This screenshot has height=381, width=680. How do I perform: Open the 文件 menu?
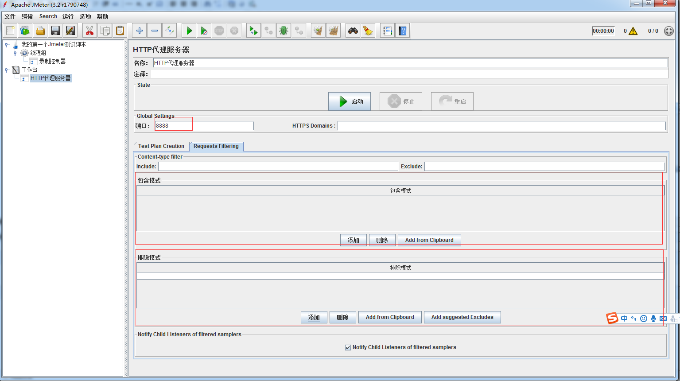point(10,16)
